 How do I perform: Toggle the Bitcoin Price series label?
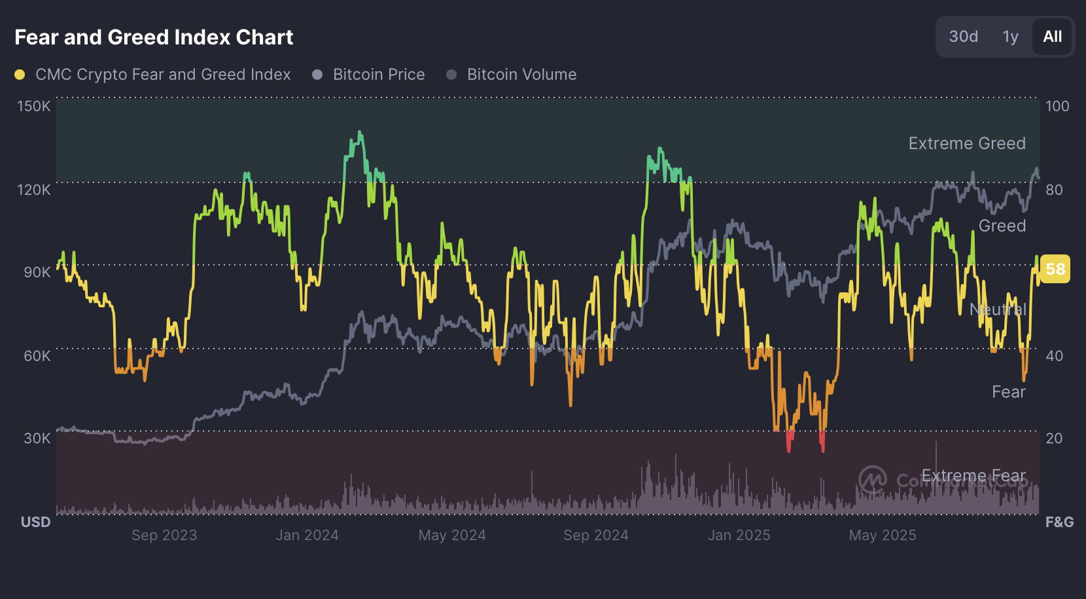coord(379,75)
